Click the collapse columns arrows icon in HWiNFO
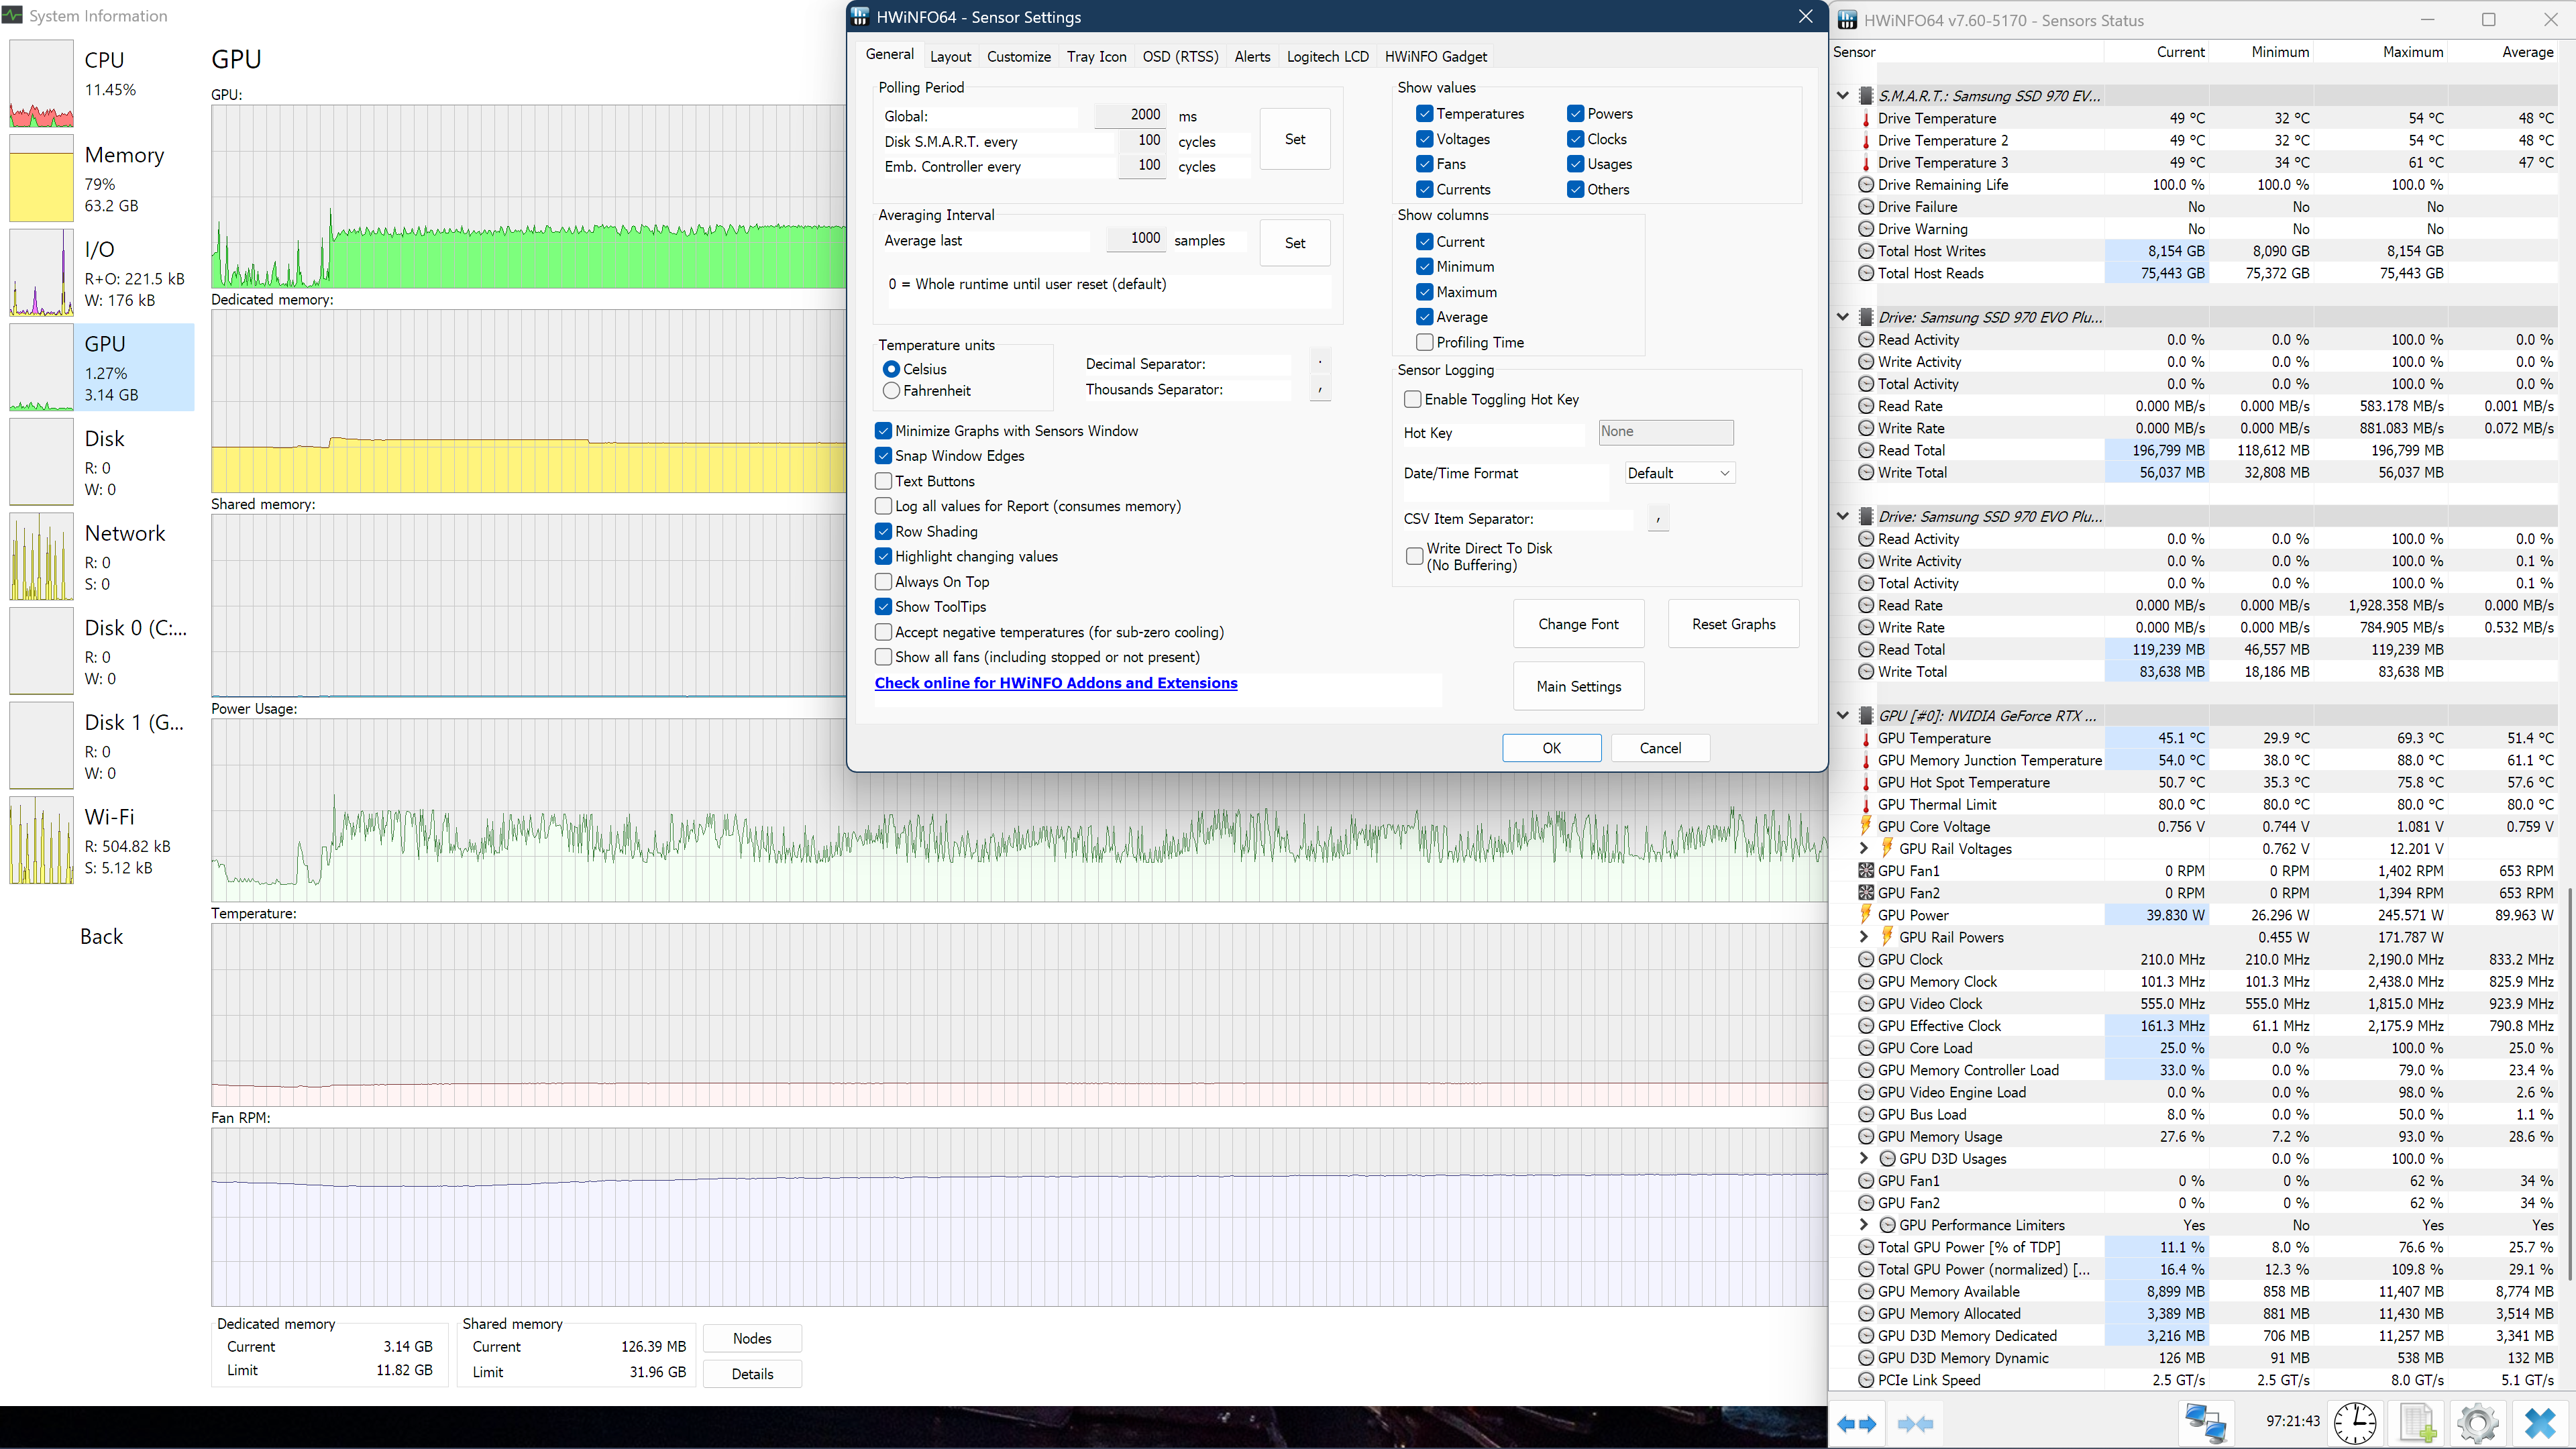 pos(1915,1423)
